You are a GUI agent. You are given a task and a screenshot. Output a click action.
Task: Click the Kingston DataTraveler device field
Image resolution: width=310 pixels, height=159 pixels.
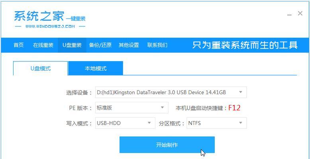coord(171,92)
